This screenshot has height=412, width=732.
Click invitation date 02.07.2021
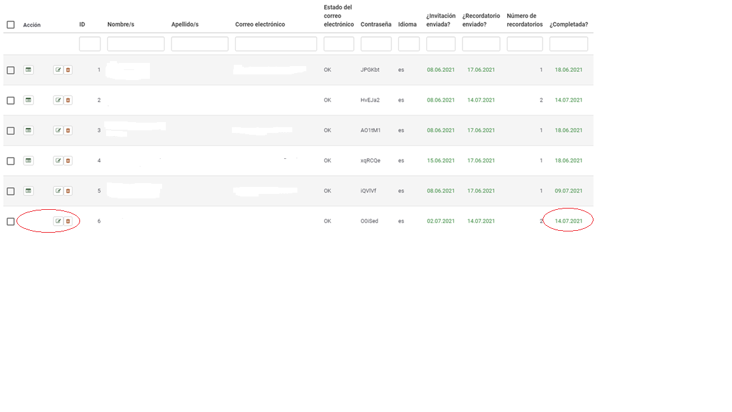pyautogui.click(x=441, y=221)
